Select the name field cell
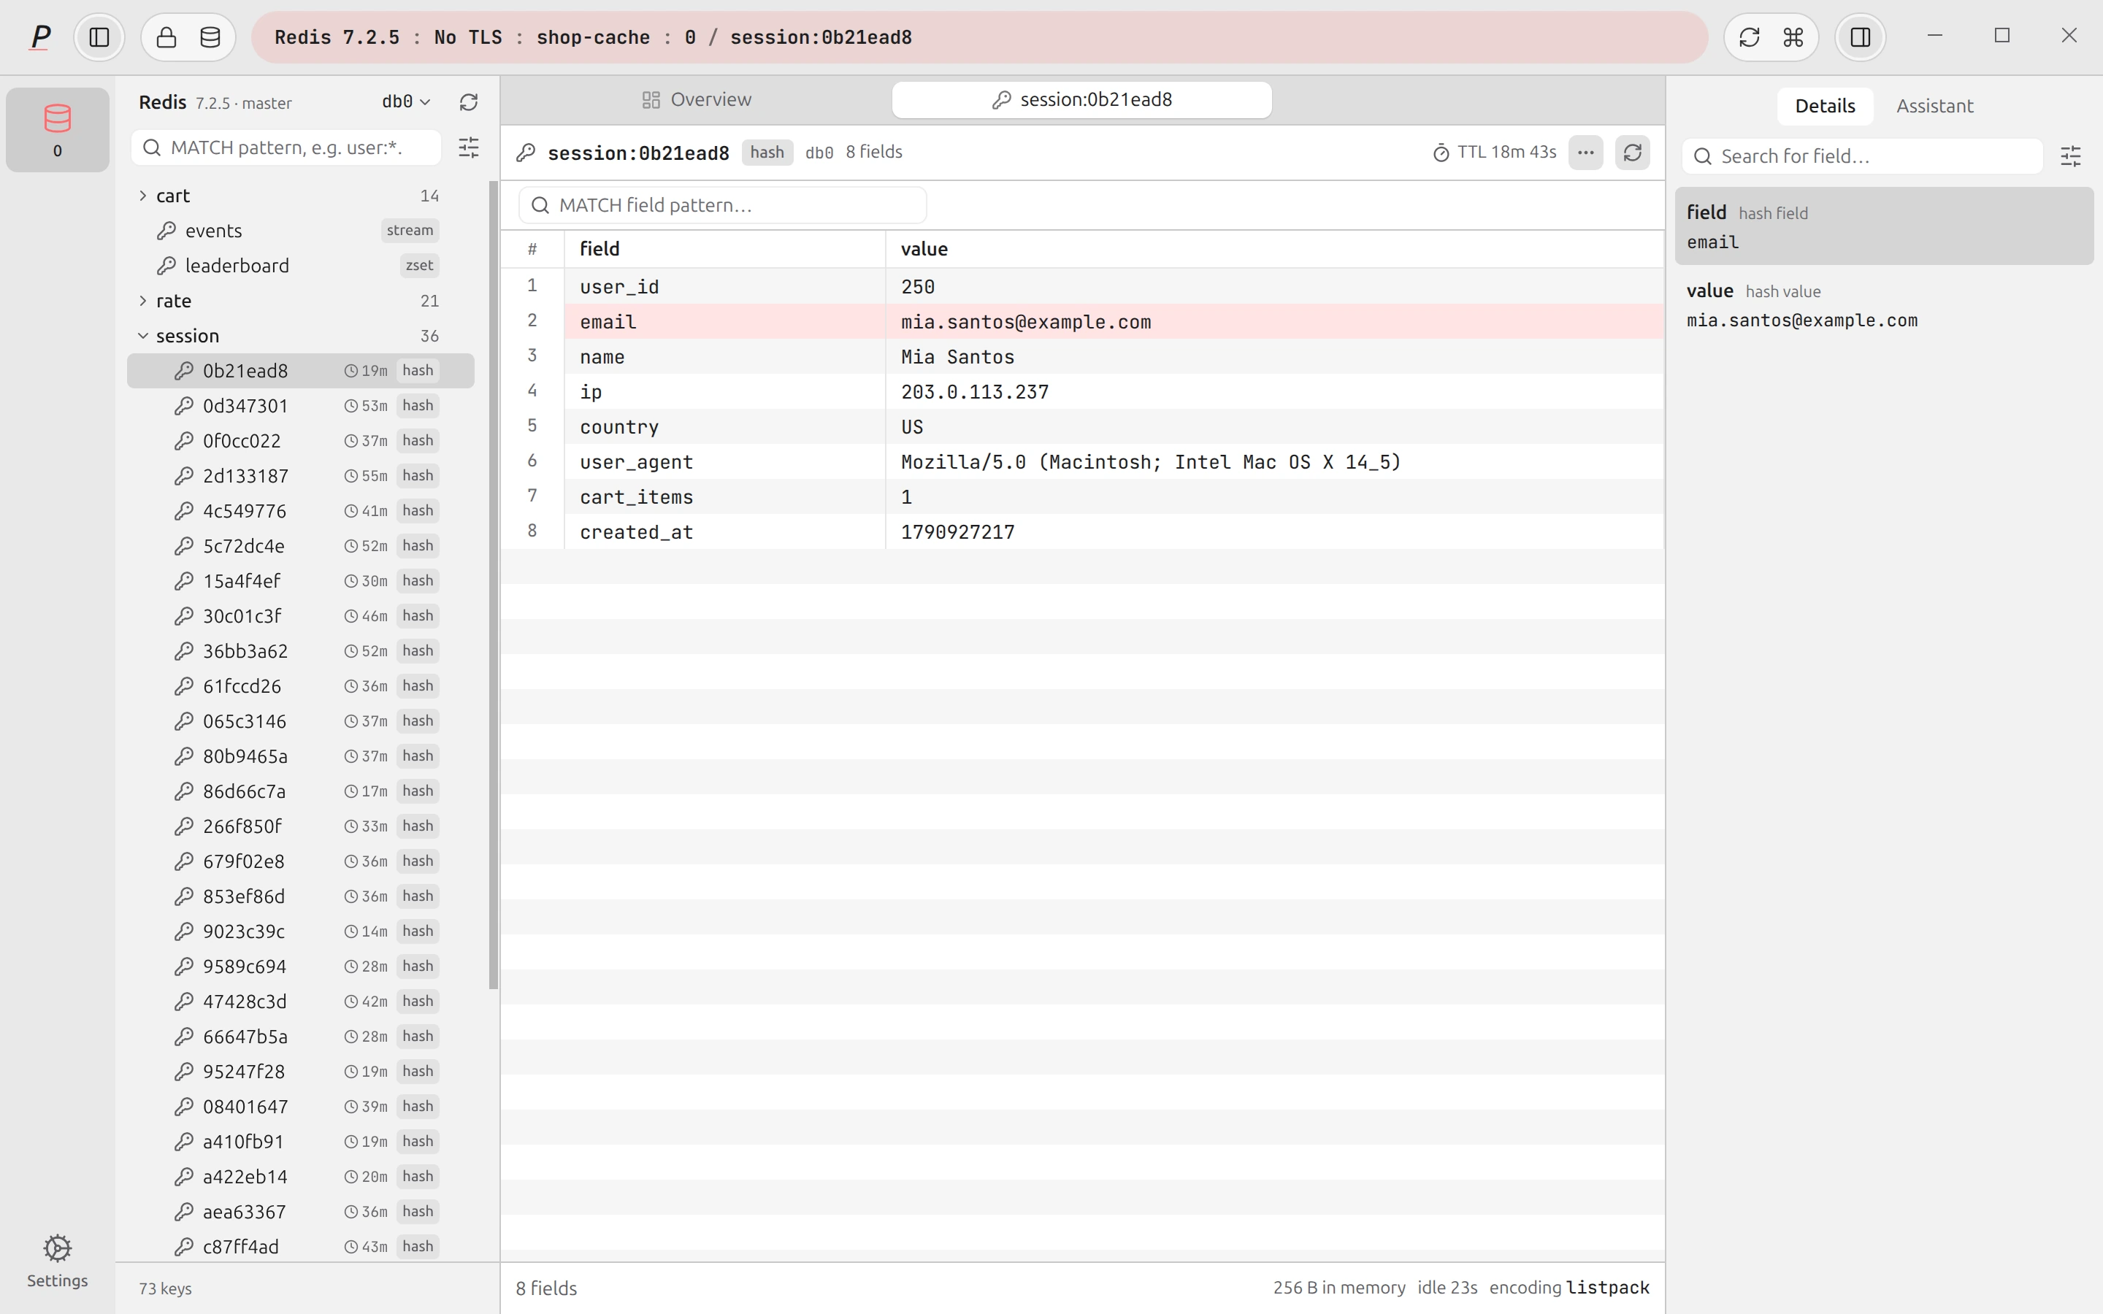The height and width of the screenshot is (1314, 2103). [x=725, y=357]
